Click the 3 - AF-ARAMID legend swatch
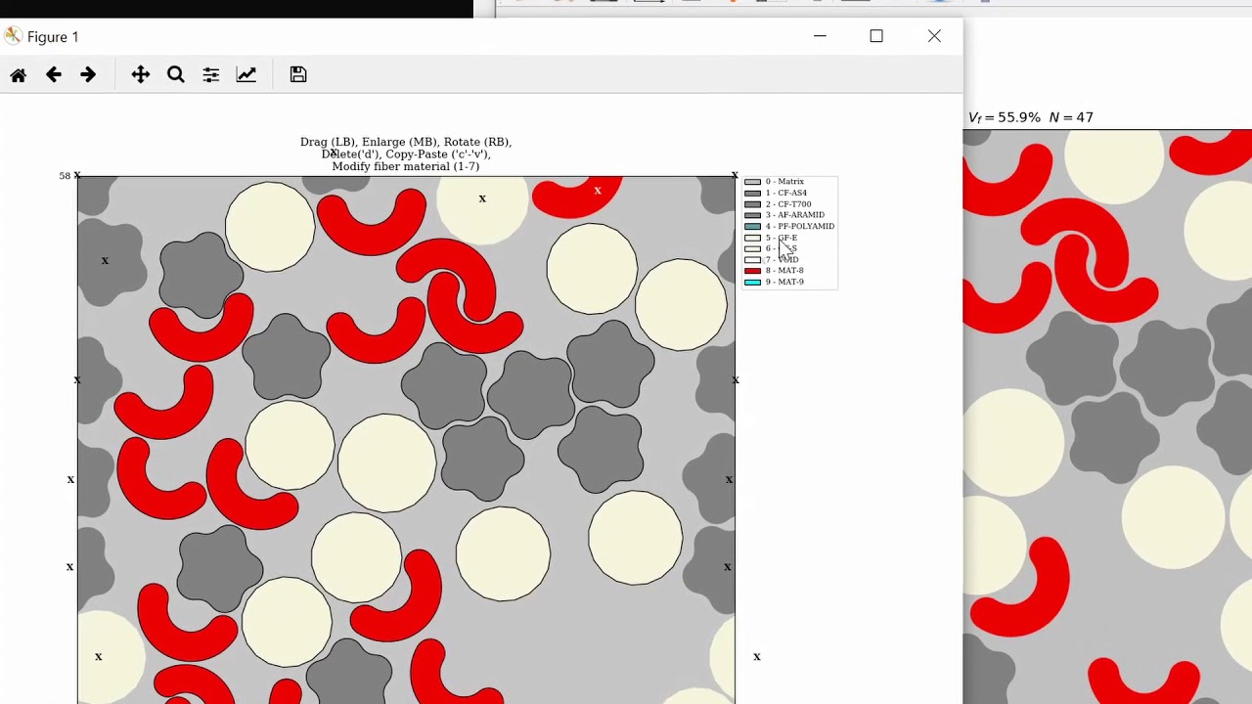1252x704 pixels. [x=752, y=215]
